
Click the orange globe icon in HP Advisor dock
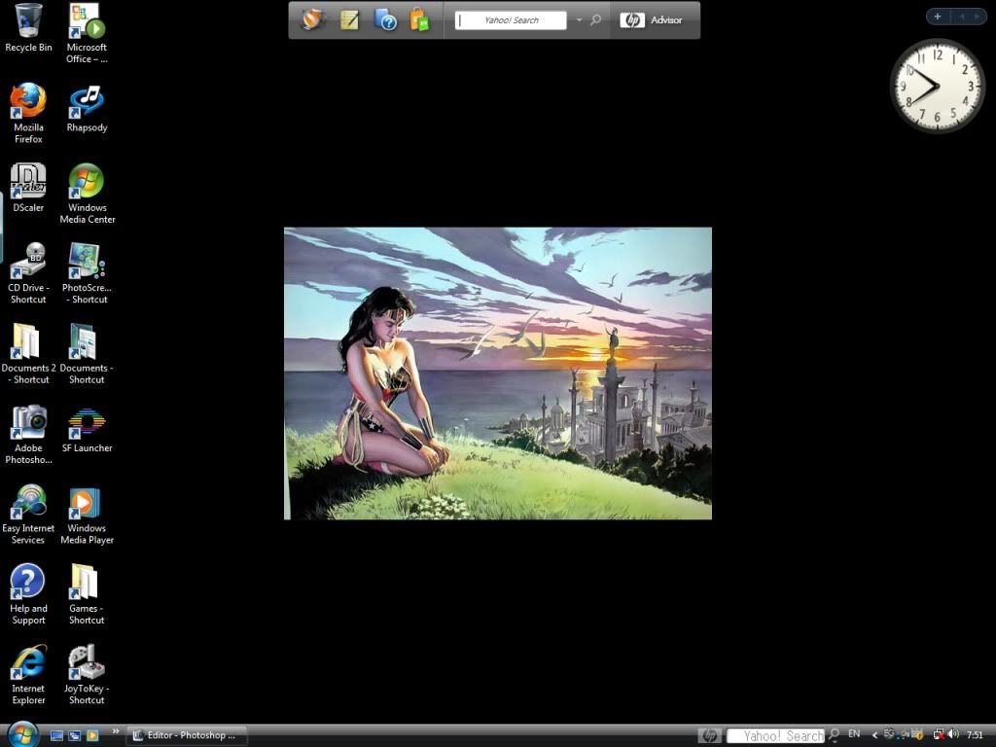click(x=312, y=19)
